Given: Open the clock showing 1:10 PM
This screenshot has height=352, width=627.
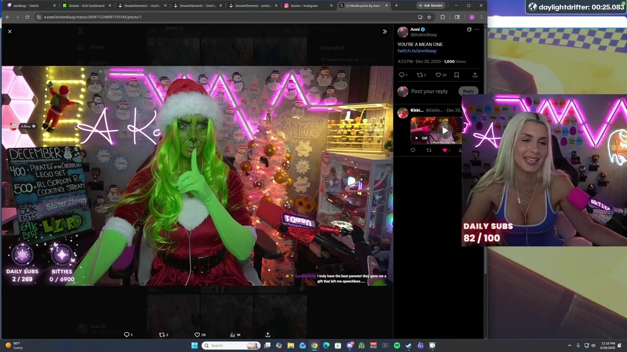Looking at the screenshot, I should (x=608, y=346).
